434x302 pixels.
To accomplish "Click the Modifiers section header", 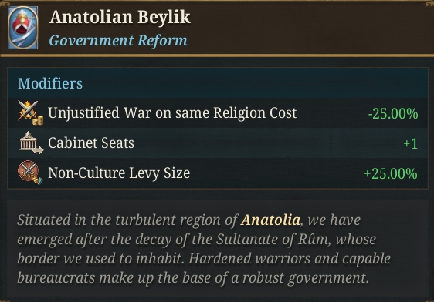I will (x=50, y=83).
